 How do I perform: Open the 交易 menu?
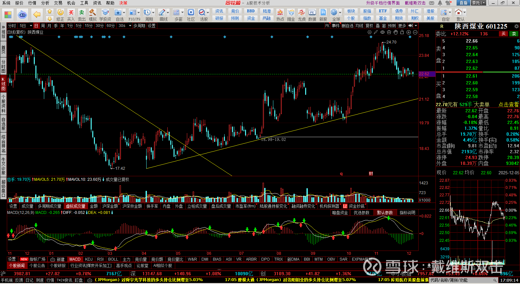click(x=58, y=3)
